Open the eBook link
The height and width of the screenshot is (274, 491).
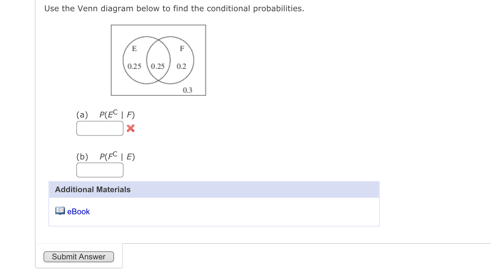pyautogui.click(x=78, y=211)
